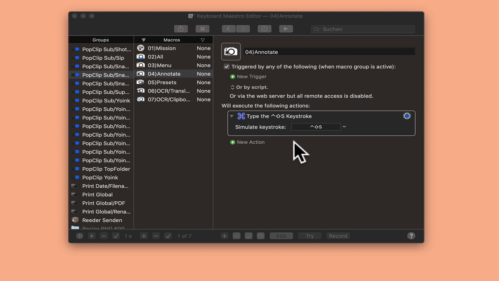Image resolution: width=499 pixels, height=281 pixels.
Task: Click the 1 of 7 macro count label
Action: point(184,236)
